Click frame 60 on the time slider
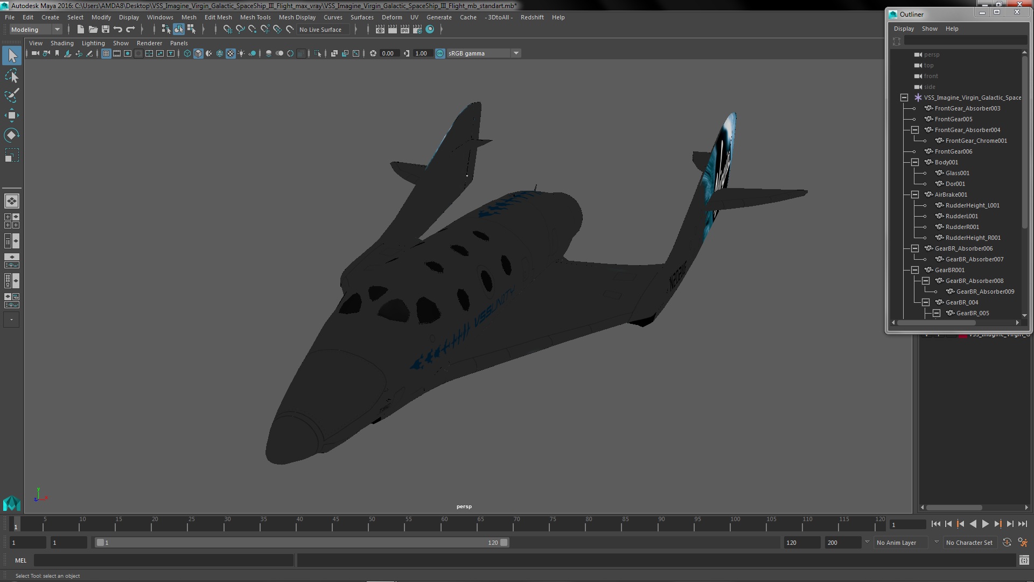Screen dimensions: 1034x582 coord(444,524)
